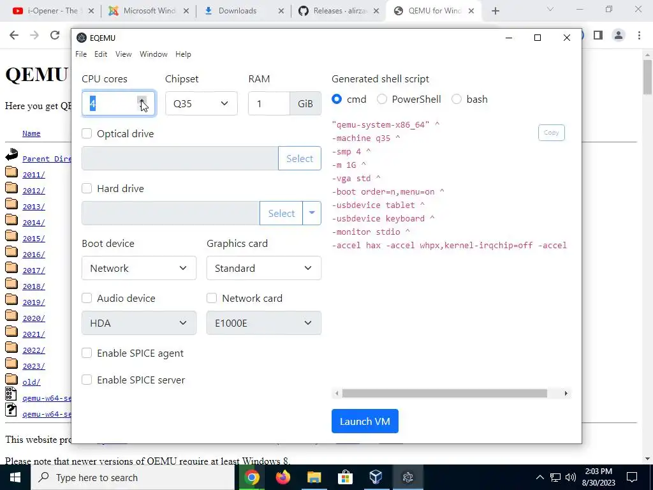Open the Windows Start menu
Viewport: 653px width, 490px height.
point(15,477)
